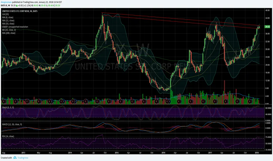
Task: Select the MA (8, close) indicator label
Action: point(8,17)
